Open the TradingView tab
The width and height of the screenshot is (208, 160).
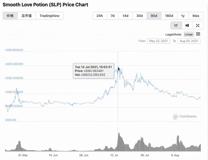coord(50,16)
